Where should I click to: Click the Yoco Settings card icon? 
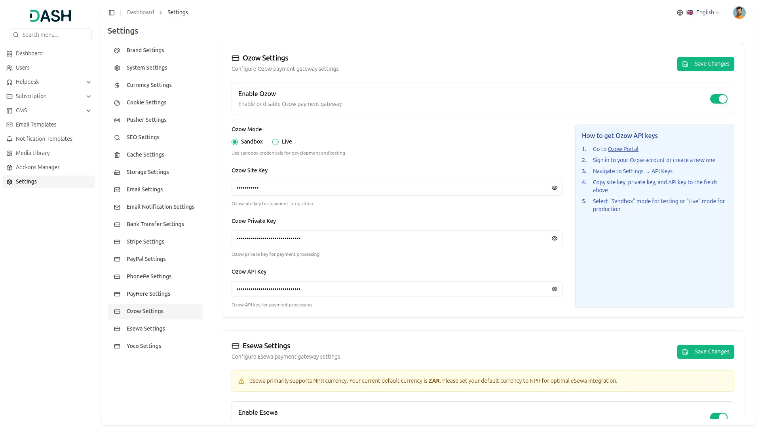tap(117, 346)
